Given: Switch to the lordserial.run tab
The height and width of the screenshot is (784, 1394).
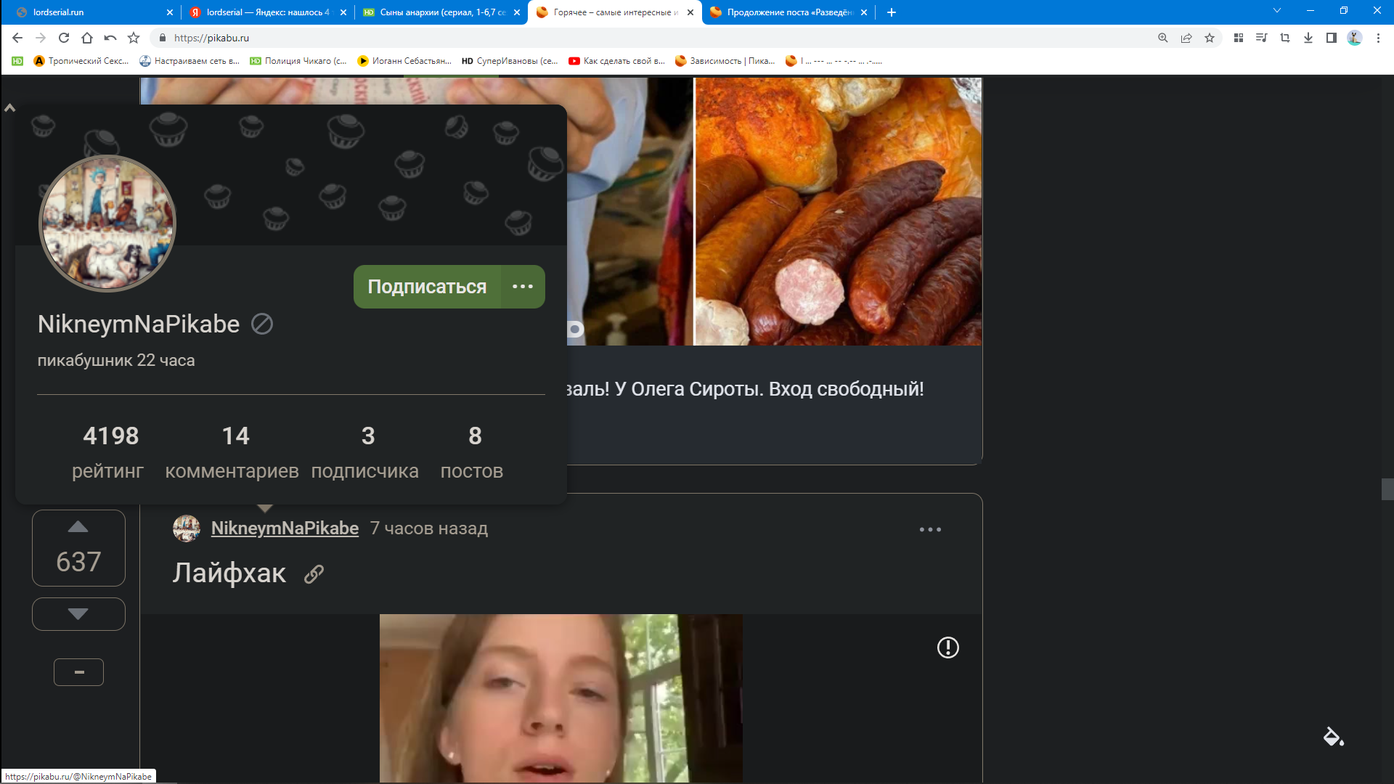Looking at the screenshot, I should point(94,12).
